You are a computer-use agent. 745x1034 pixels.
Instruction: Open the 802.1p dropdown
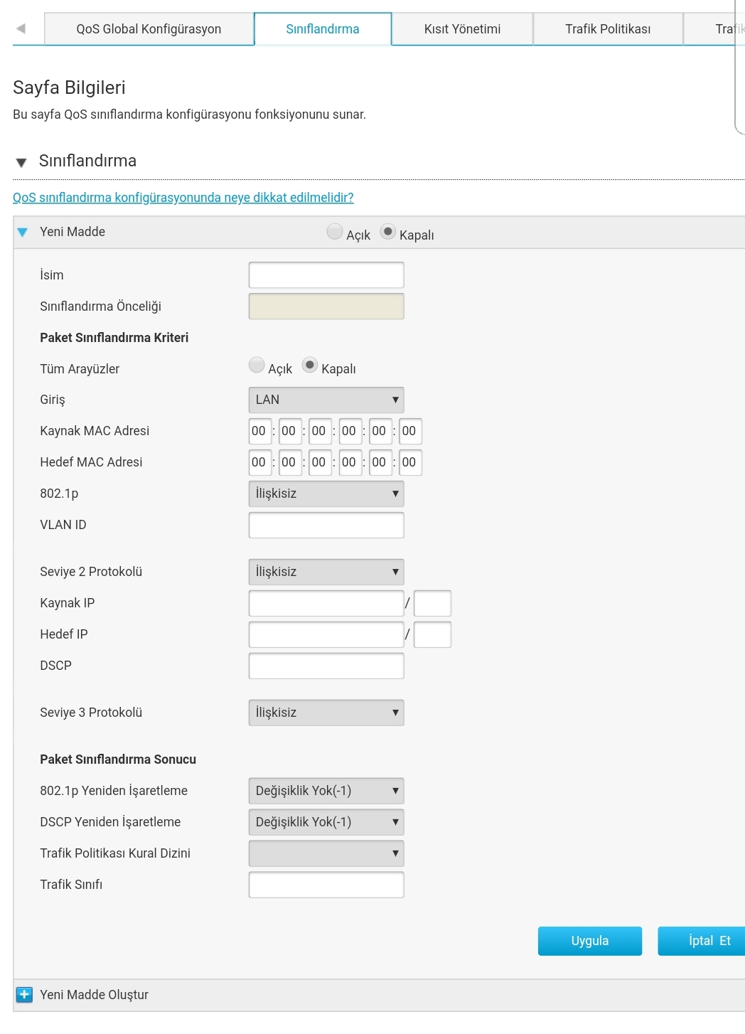[x=326, y=494]
